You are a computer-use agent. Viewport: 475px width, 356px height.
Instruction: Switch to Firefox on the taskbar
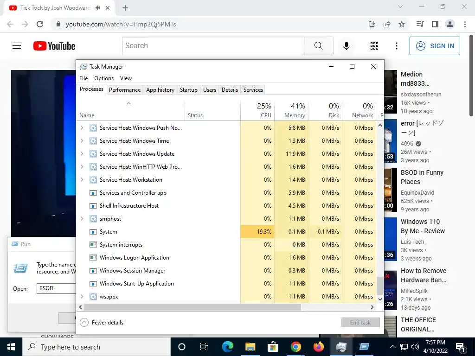point(318,347)
